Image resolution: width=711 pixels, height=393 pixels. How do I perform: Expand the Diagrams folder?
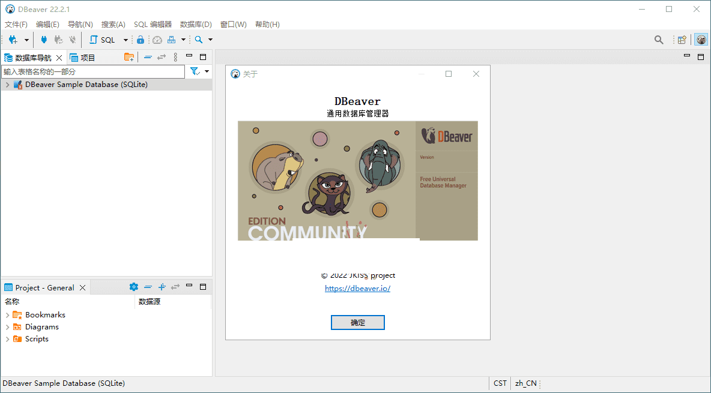coord(7,327)
